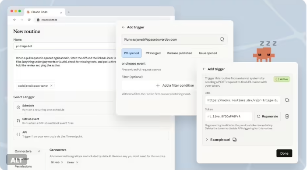Click the browser forward arrow
This screenshot has height=170, width=307.
22,20
